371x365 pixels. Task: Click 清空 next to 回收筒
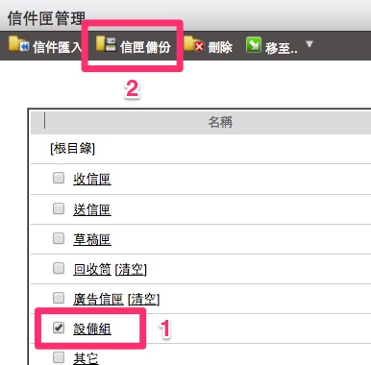pos(131,269)
